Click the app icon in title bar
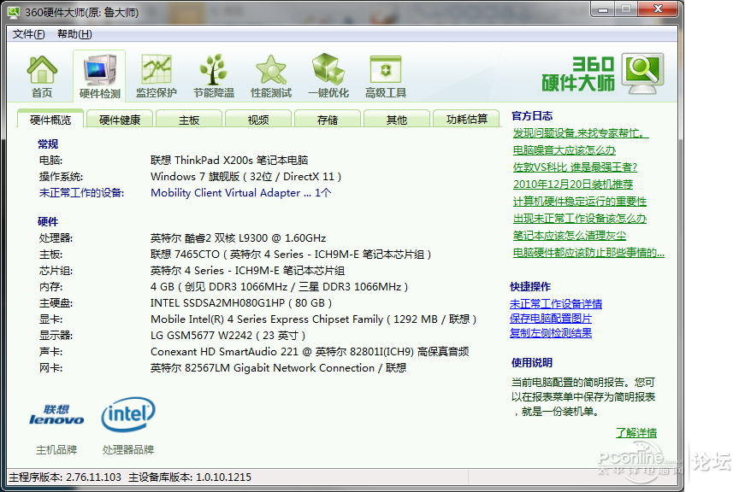This screenshot has height=492, width=739. 15,12
